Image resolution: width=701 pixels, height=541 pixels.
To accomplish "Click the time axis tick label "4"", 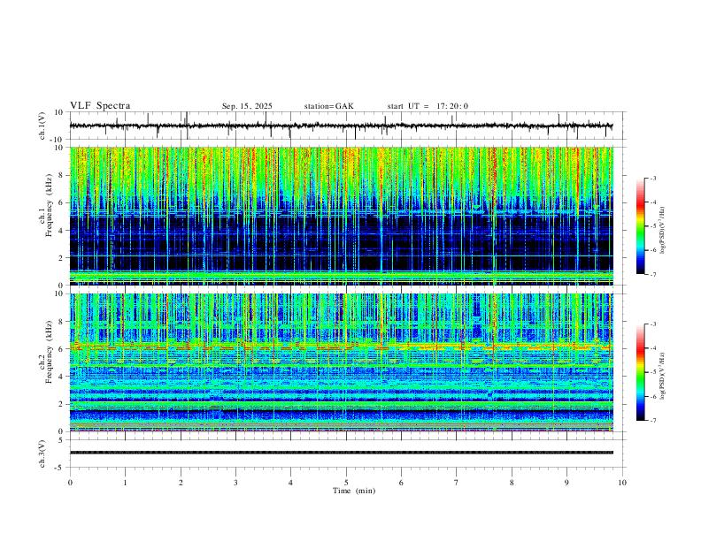I will pos(290,483).
